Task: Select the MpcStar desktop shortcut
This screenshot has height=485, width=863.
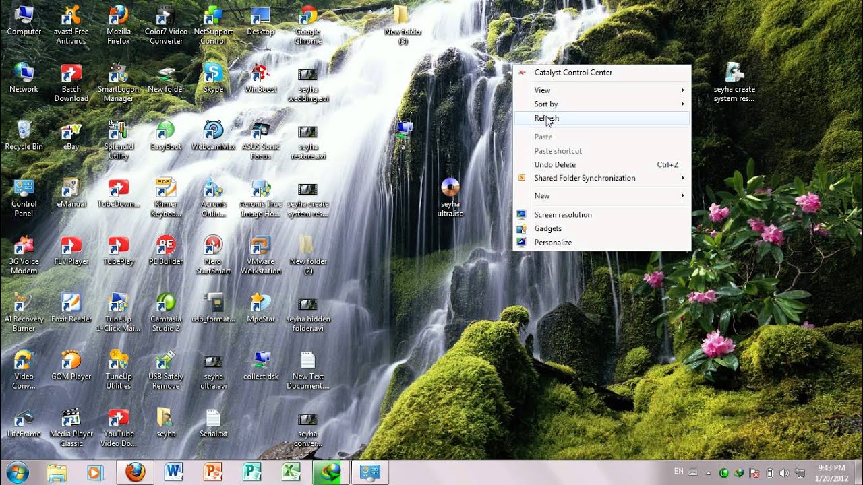Action: coord(260,307)
